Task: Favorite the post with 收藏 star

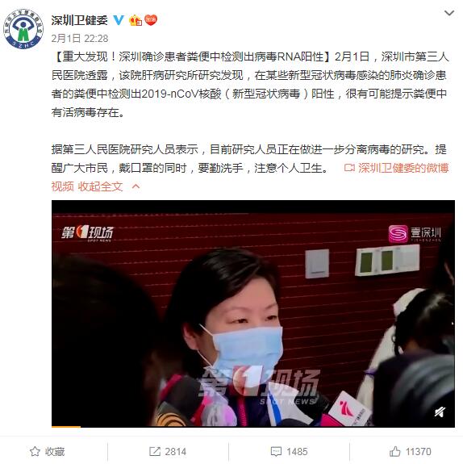Action: pyautogui.click(x=47, y=452)
